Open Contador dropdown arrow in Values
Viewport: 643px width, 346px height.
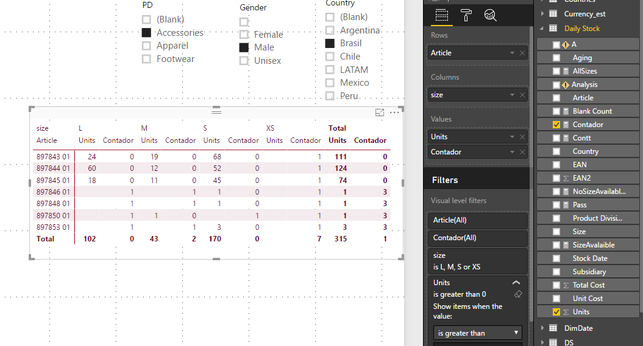coord(512,152)
